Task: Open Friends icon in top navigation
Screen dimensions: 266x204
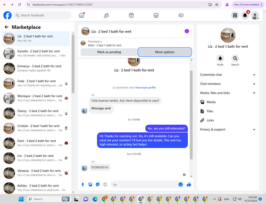Action: [x=106, y=15]
